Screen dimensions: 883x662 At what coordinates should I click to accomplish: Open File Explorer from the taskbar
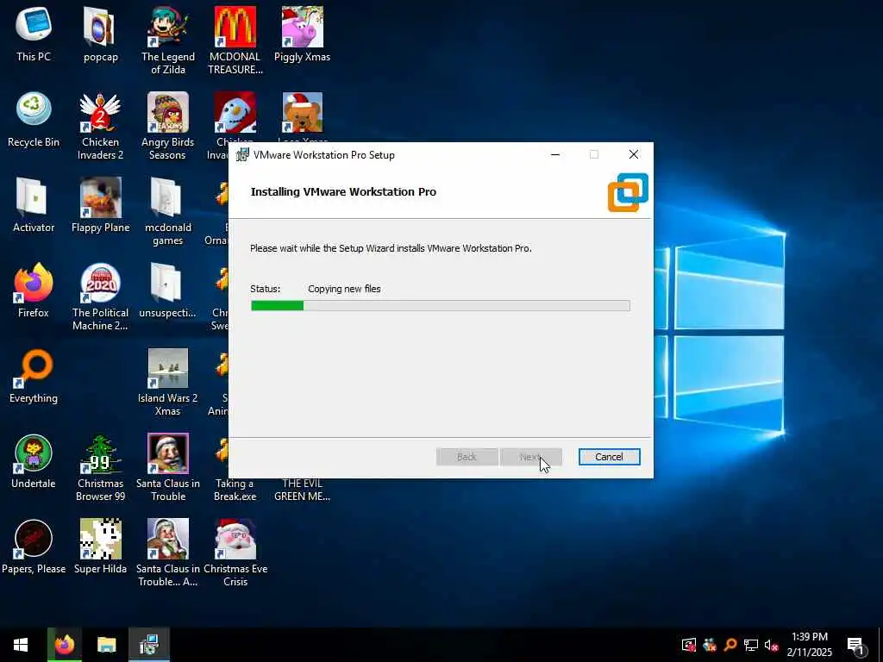click(106, 645)
